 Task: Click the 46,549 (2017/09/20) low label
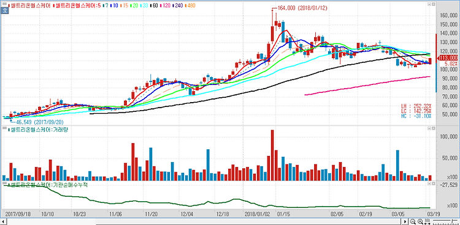40,122
